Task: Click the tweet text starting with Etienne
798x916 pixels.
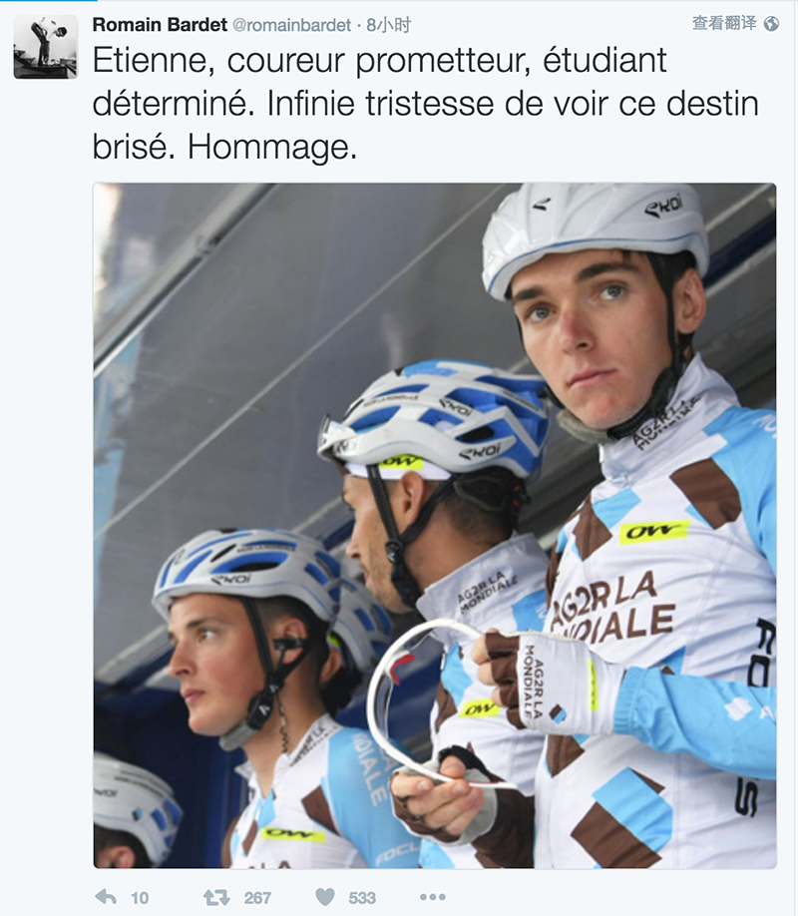Action: [x=425, y=104]
